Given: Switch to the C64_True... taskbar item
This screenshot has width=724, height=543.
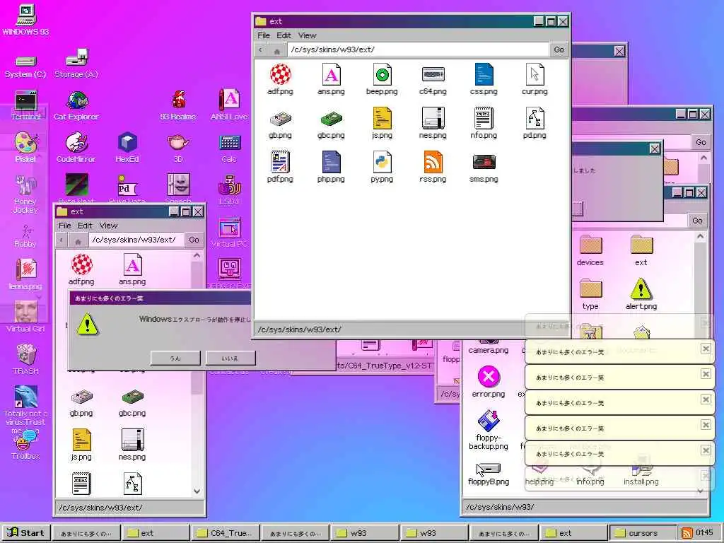Looking at the screenshot, I should pos(226,533).
